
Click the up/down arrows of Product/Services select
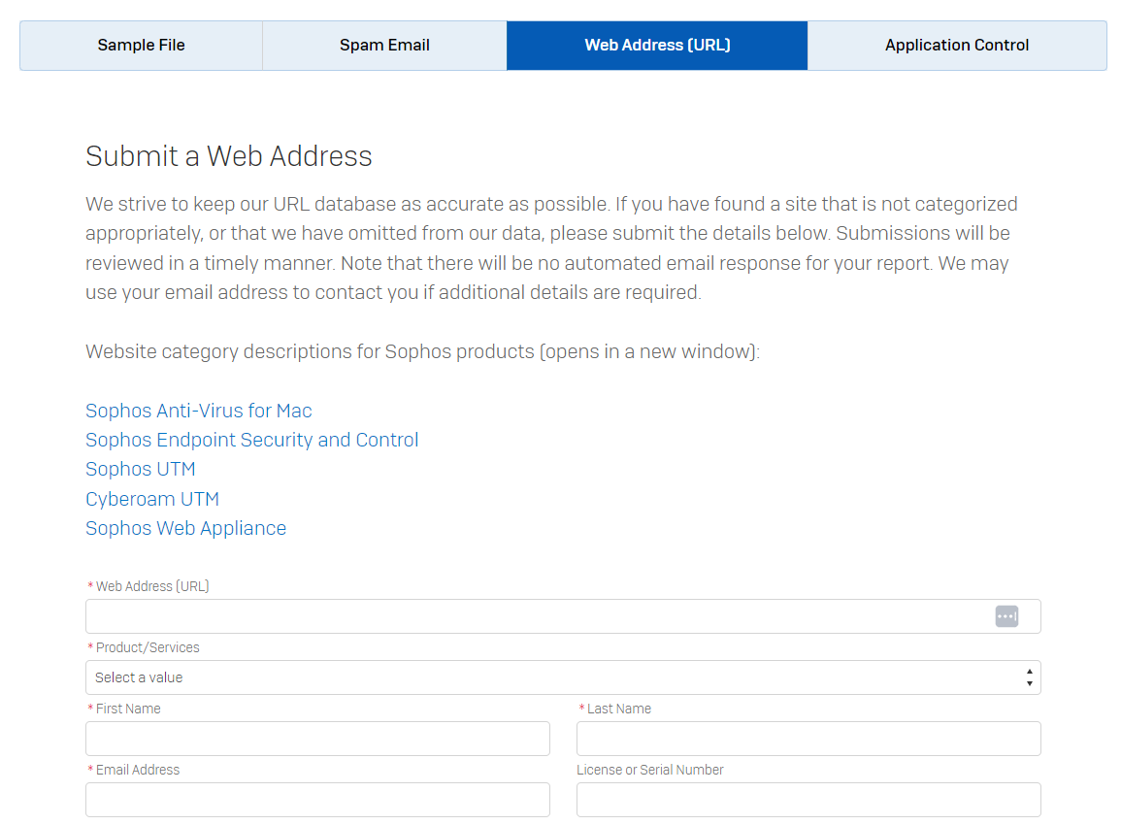(1029, 677)
